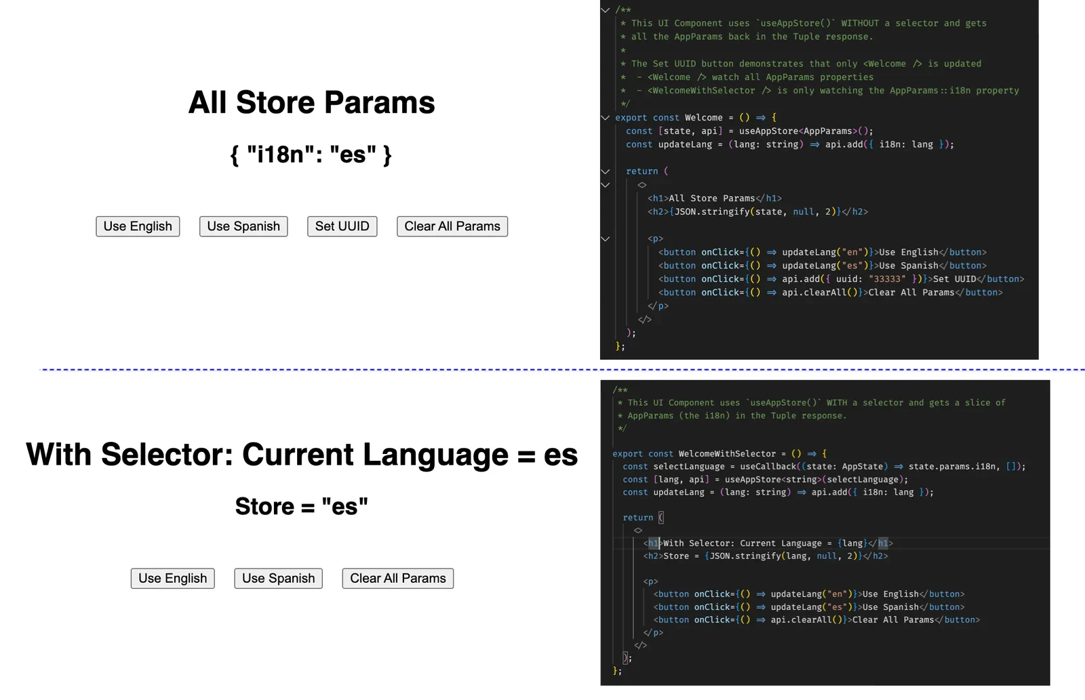Collapse the '<p>' fold chevron in Welcome code
Screen dimensions: 1085x700
[x=606, y=239]
